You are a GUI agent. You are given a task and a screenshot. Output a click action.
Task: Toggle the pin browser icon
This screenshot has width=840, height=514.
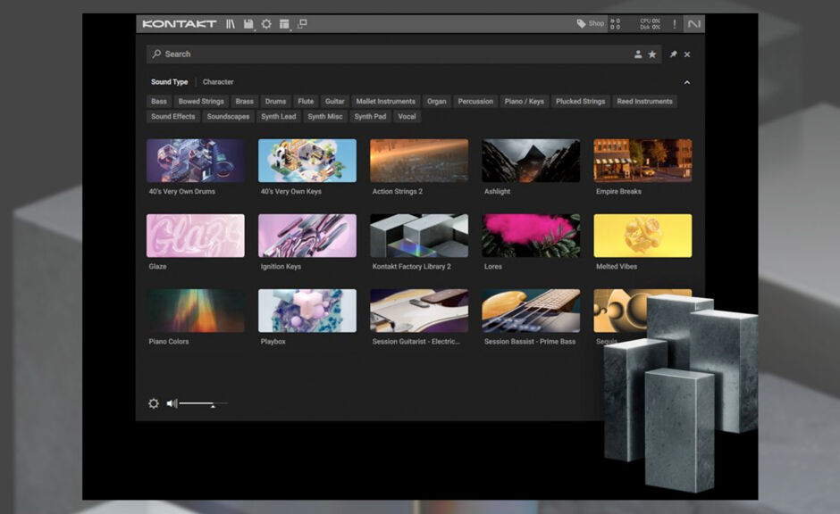point(673,54)
